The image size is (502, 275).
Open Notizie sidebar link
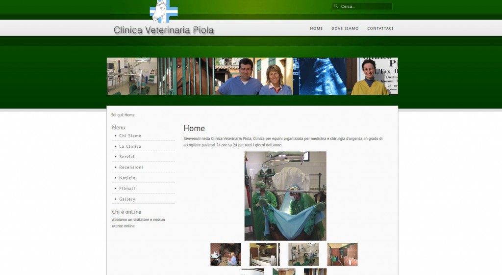(x=127, y=178)
